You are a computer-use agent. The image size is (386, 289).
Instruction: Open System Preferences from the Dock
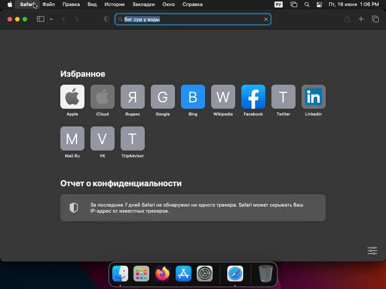[205, 274]
